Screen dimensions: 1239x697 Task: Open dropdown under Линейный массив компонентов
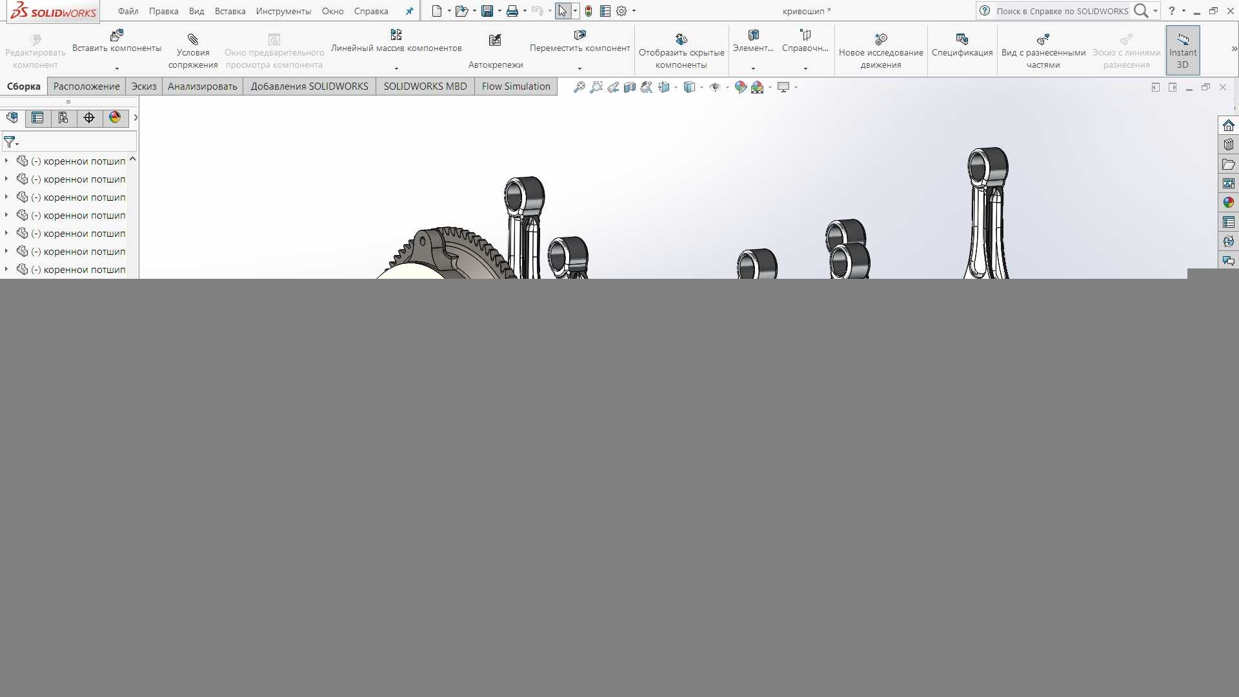click(396, 68)
